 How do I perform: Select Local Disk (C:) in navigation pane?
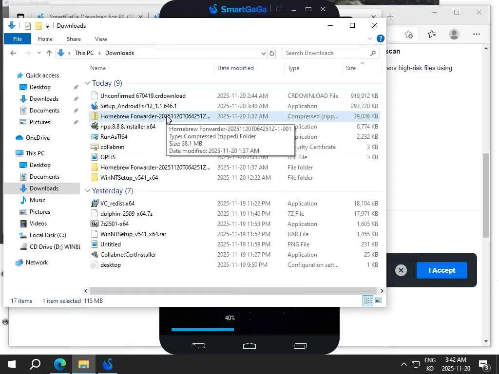click(x=48, y=235)
